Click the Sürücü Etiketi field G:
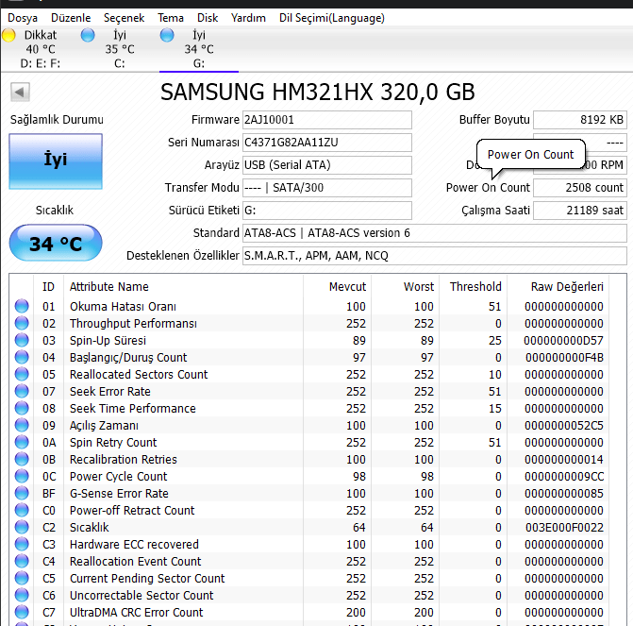Viewport: 633px width, 626px height. tap(327, 211)
